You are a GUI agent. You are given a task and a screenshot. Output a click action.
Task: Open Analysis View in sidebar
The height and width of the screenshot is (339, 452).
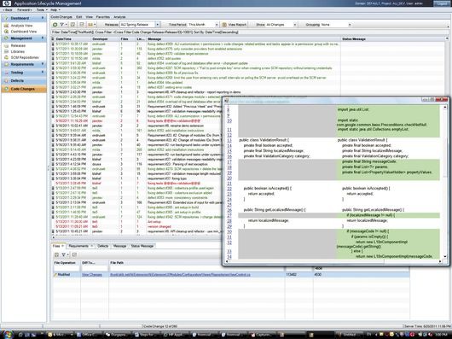pyautogui.click(x=21, y=26)
